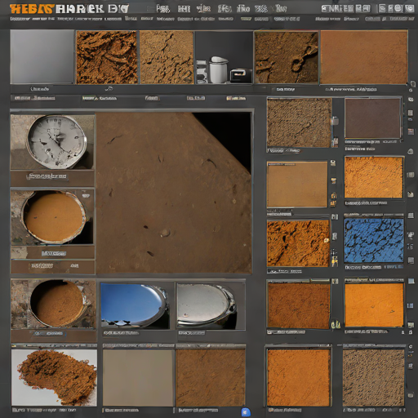Open the smooth bright orange thumbnail below the blue texture

click(x=374, y=305)
